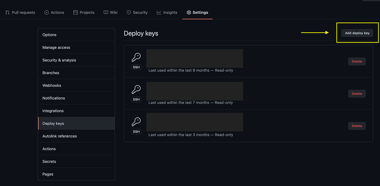Click redacted title of 9 months key
The width and height of the screenshot is (380, 186).
click(195, 58)
